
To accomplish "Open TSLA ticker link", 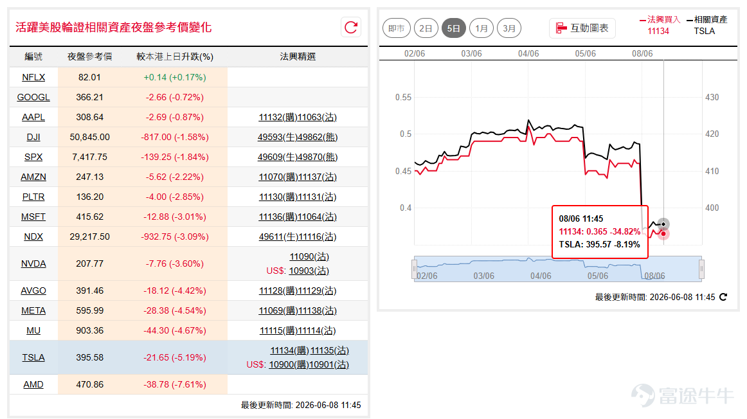I will point(33,357).
